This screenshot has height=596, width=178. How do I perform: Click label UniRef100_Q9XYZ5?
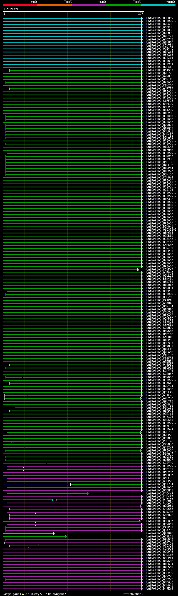tap(160, 576)
